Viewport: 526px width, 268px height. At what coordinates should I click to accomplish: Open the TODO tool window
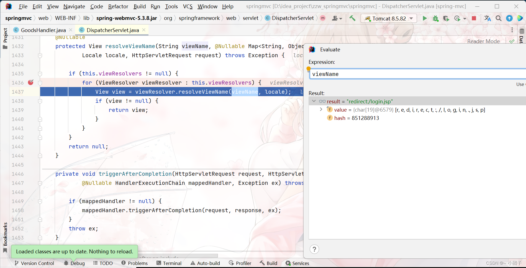click(103, 263)
